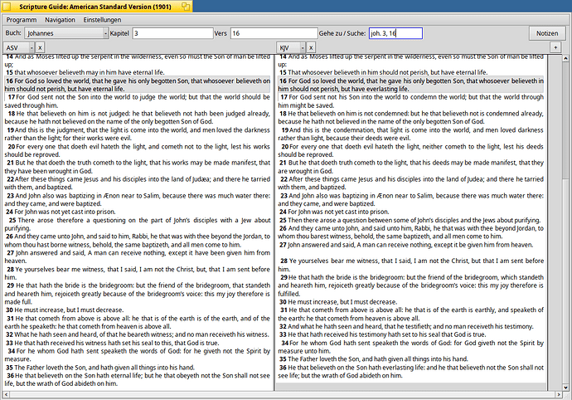572x400 pixels.
Task: Select verse 22 in the ASV pane
Action: point(137,183)
